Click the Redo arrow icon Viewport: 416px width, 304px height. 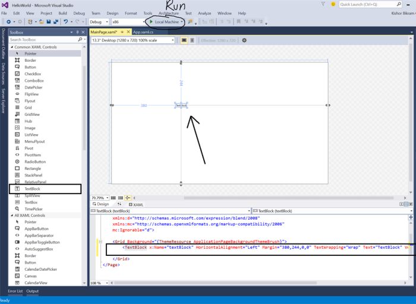click(x=77, y=22)
